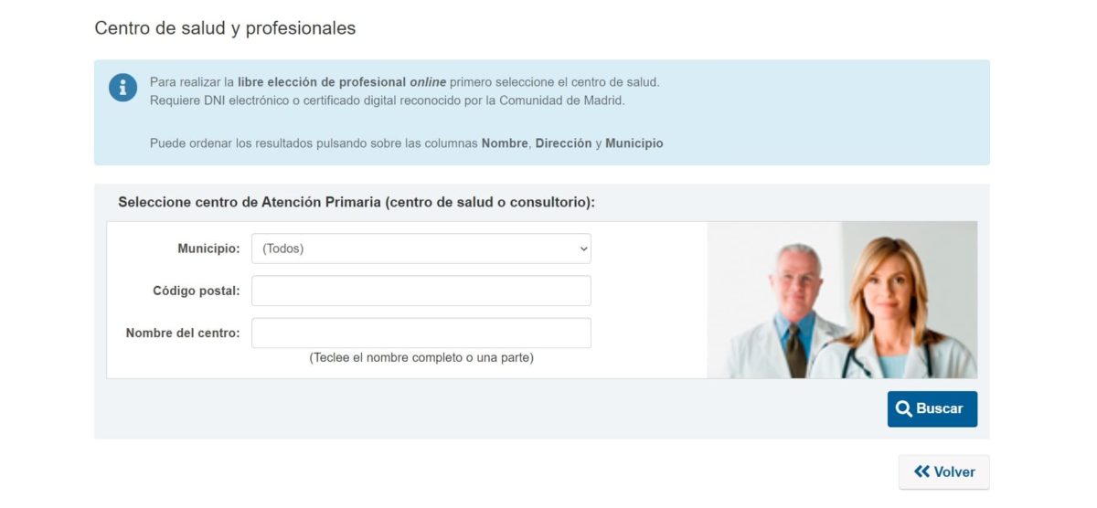Click the blue information circle icon
The image size is (1097, 508).
(x=122, y=88)
